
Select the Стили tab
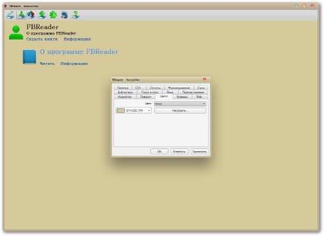(201, 88)
